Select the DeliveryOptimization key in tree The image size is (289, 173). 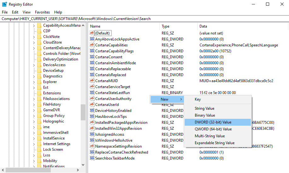pos(61,59)
